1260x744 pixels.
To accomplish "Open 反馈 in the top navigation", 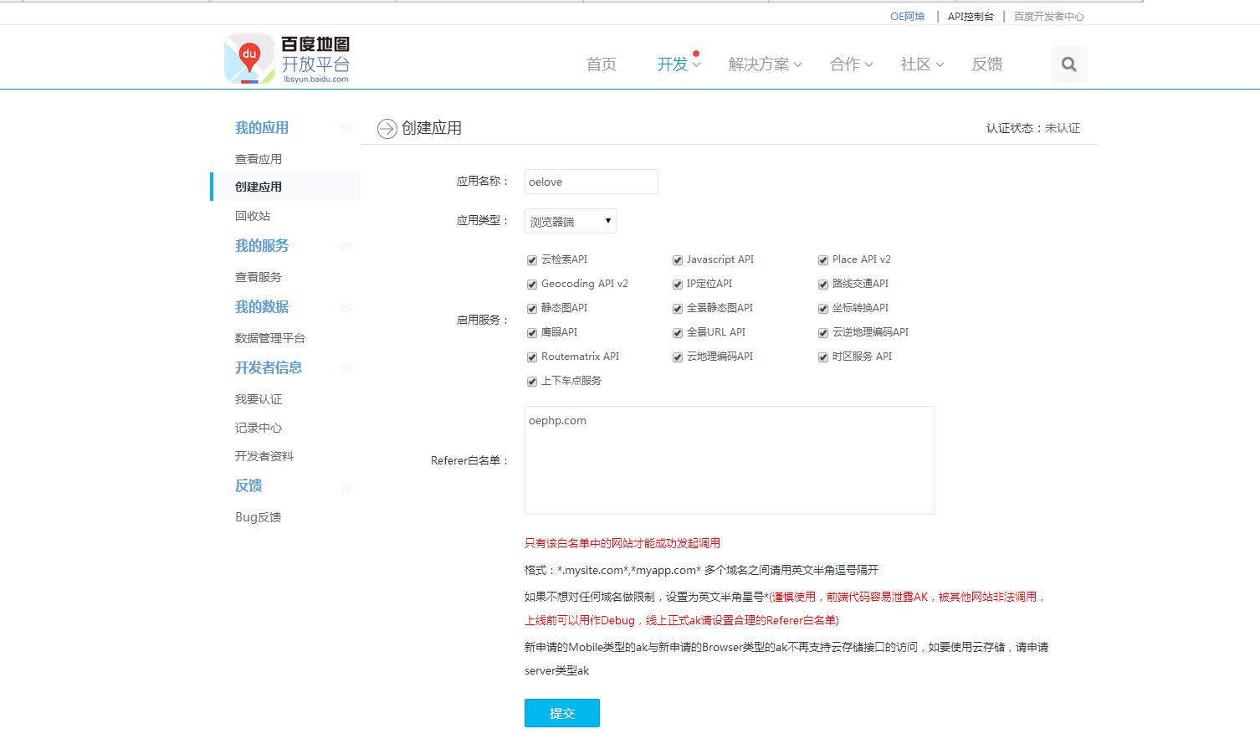I will 987,64.
